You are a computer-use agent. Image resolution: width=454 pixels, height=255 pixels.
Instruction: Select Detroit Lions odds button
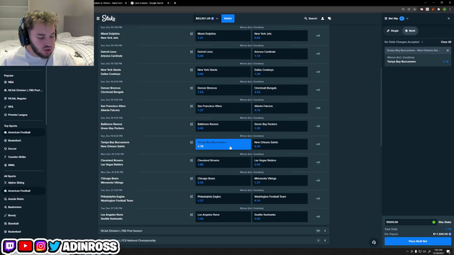pos(223,54)
